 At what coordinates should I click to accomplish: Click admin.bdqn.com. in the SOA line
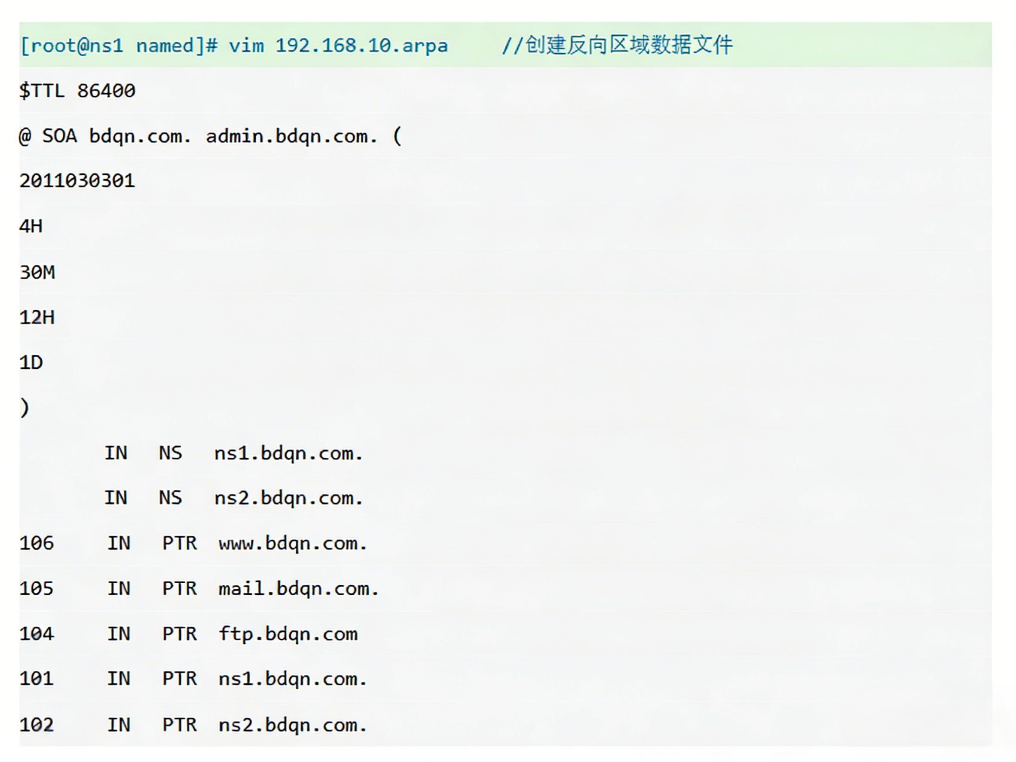(x=291, y=136)
